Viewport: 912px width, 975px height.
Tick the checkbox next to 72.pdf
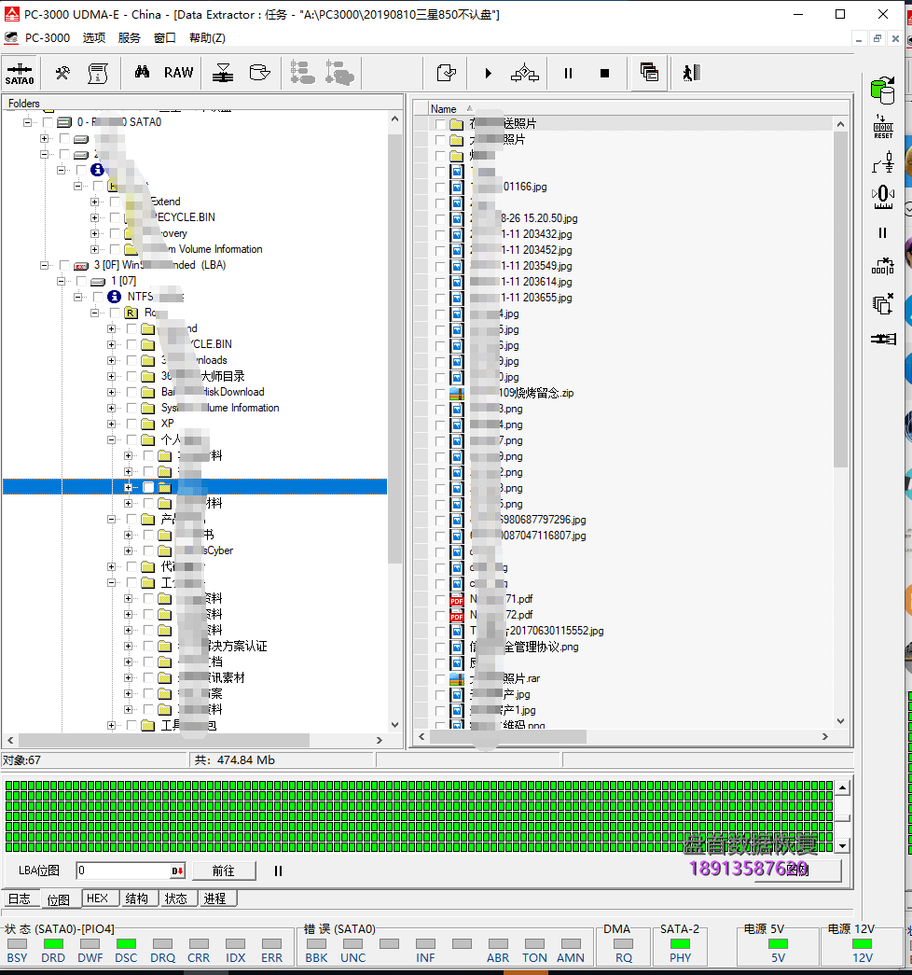[x=440, y=615]
